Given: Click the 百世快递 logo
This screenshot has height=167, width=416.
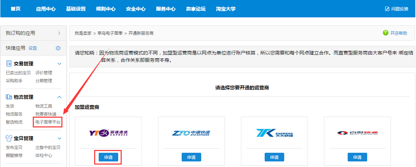Looking at the screenshot, I should [357, 133].
